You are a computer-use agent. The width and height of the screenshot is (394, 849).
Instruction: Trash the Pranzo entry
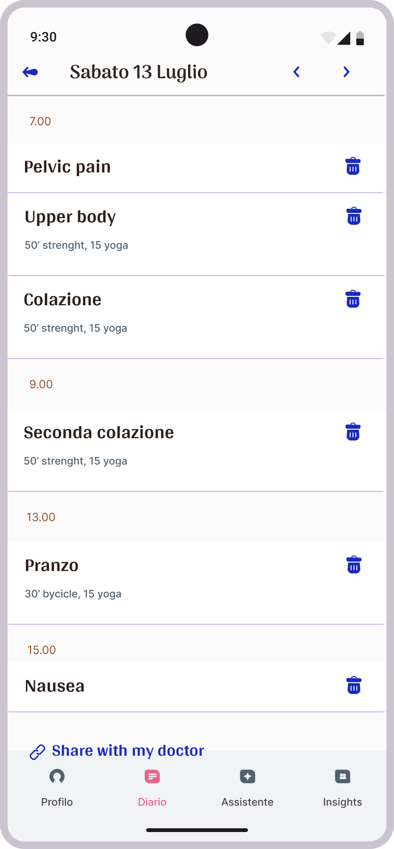click(354, 565)
